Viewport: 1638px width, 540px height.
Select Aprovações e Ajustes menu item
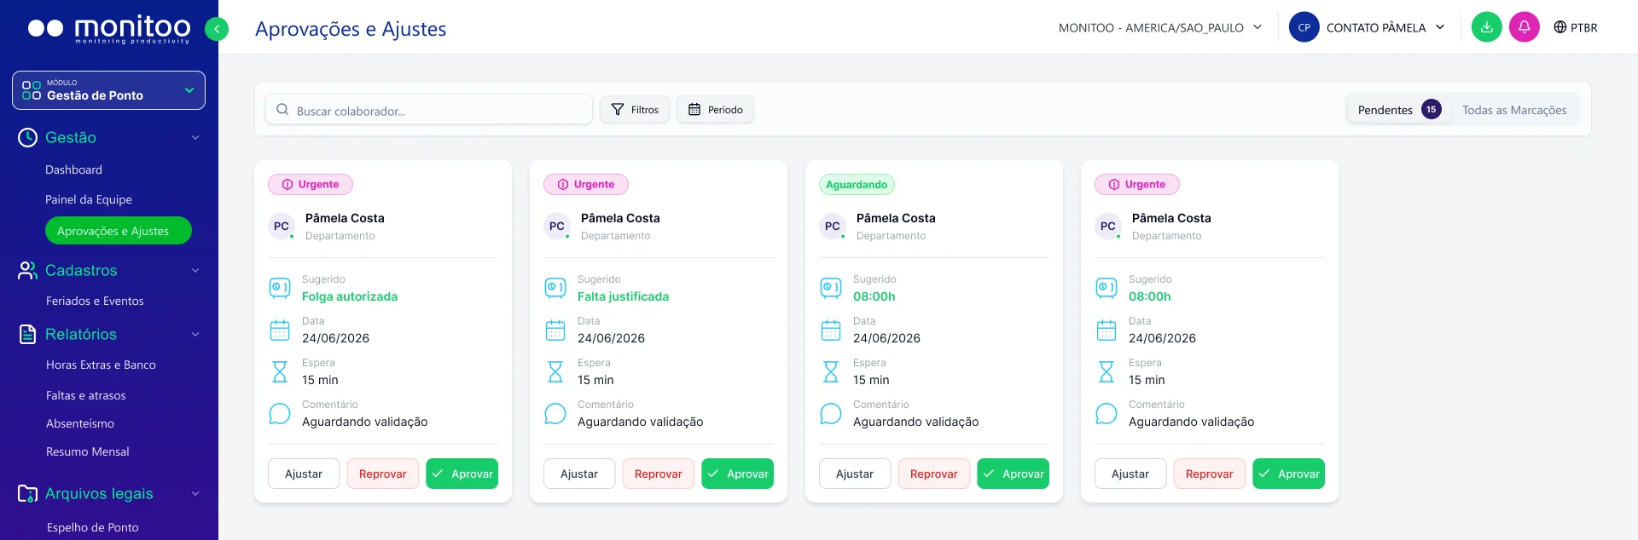tap(119, 231)
